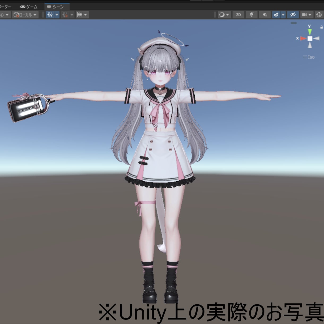The width and height of the screenshot is (324, 324).
Task: Click the center cube of the orientation gizmo
Action: pos(310,39)
